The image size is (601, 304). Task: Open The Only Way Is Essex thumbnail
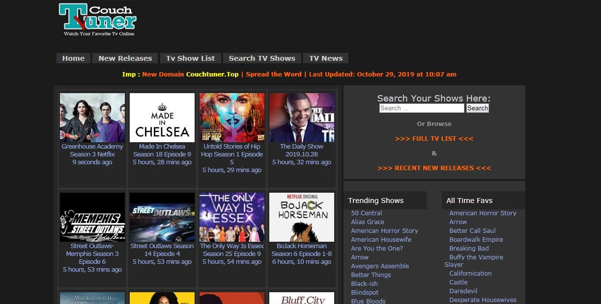(x=232, y=217)
